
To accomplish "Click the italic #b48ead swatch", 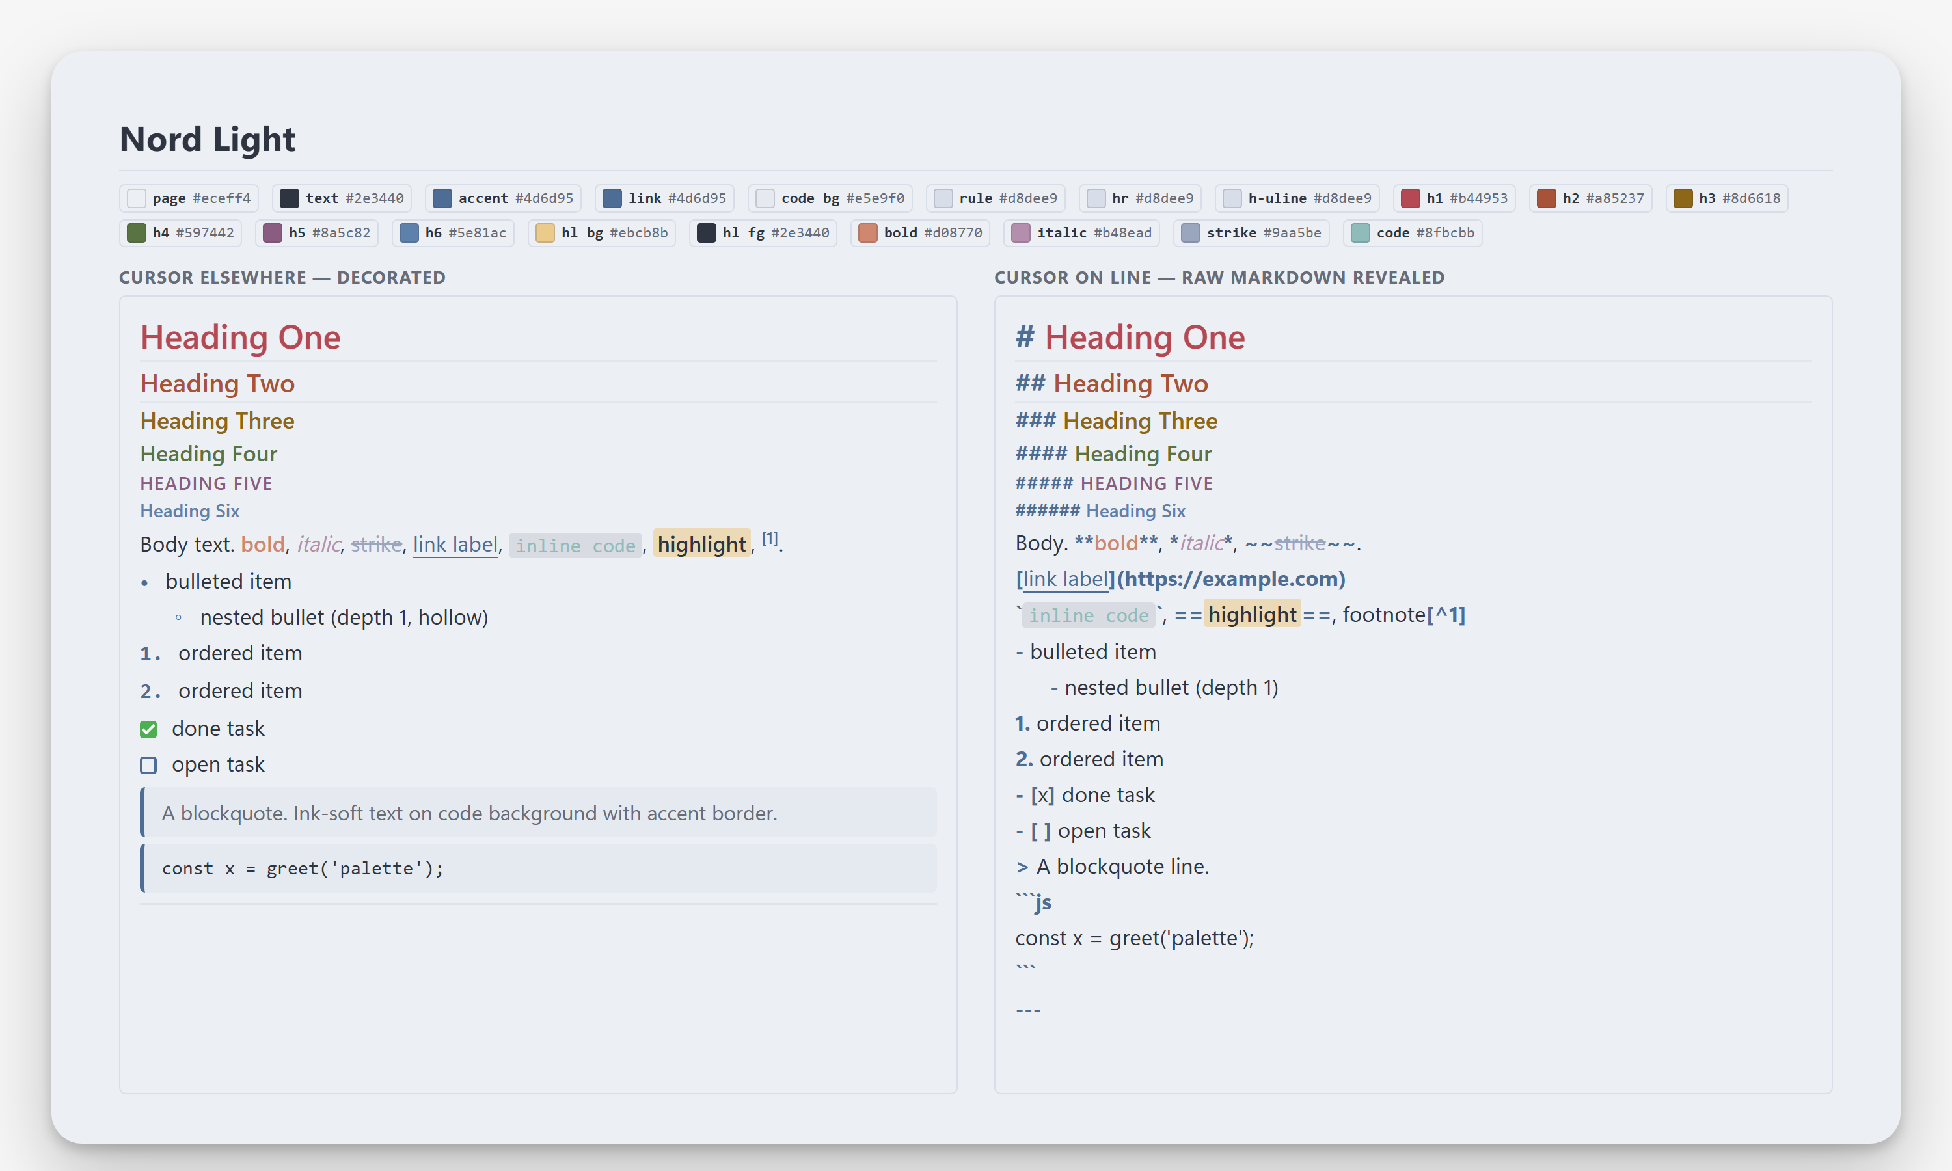I will click(1081, 233).
